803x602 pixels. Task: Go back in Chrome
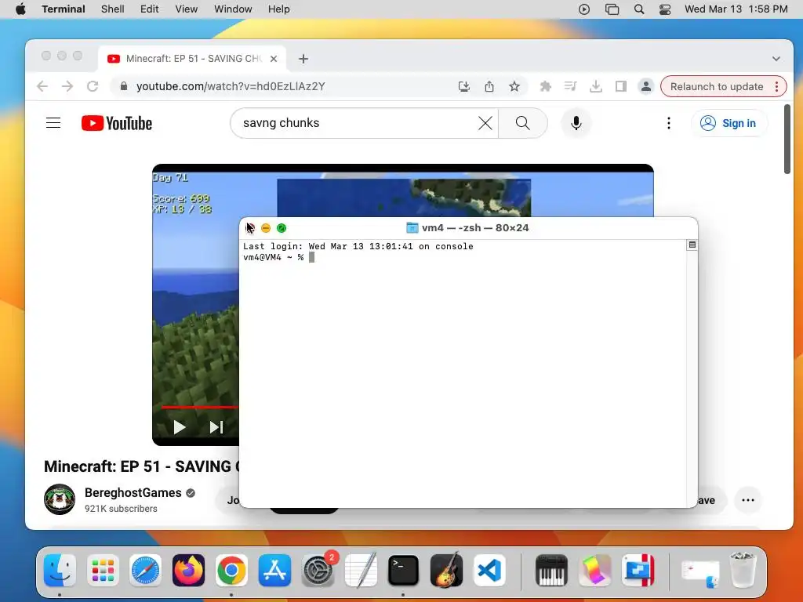click(x=42, y=86)
